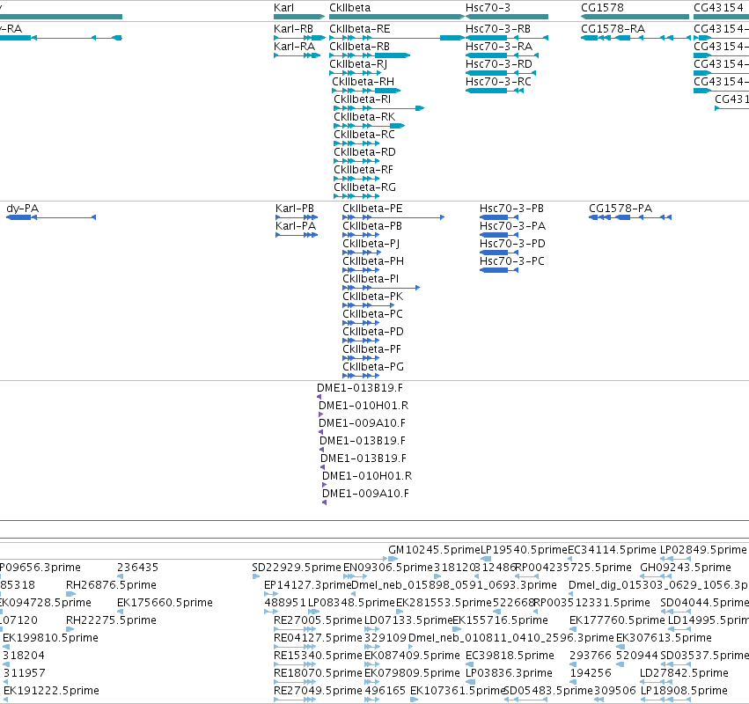Open the 318204 feature label
The image size is (749, 704).
[x=24, y=656]
